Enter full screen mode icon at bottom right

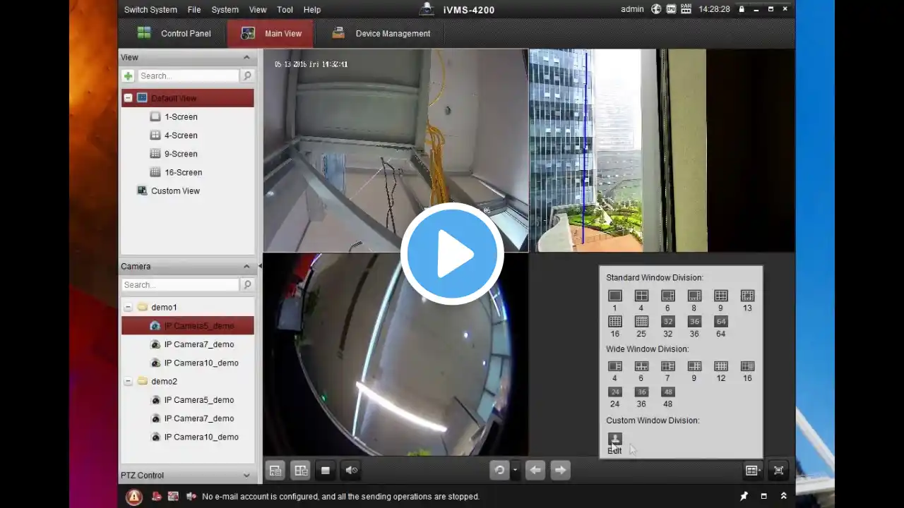[x=778, y=471]
